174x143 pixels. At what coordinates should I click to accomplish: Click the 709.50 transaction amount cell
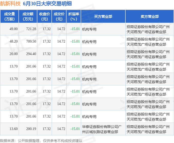(x=31, y=42)
